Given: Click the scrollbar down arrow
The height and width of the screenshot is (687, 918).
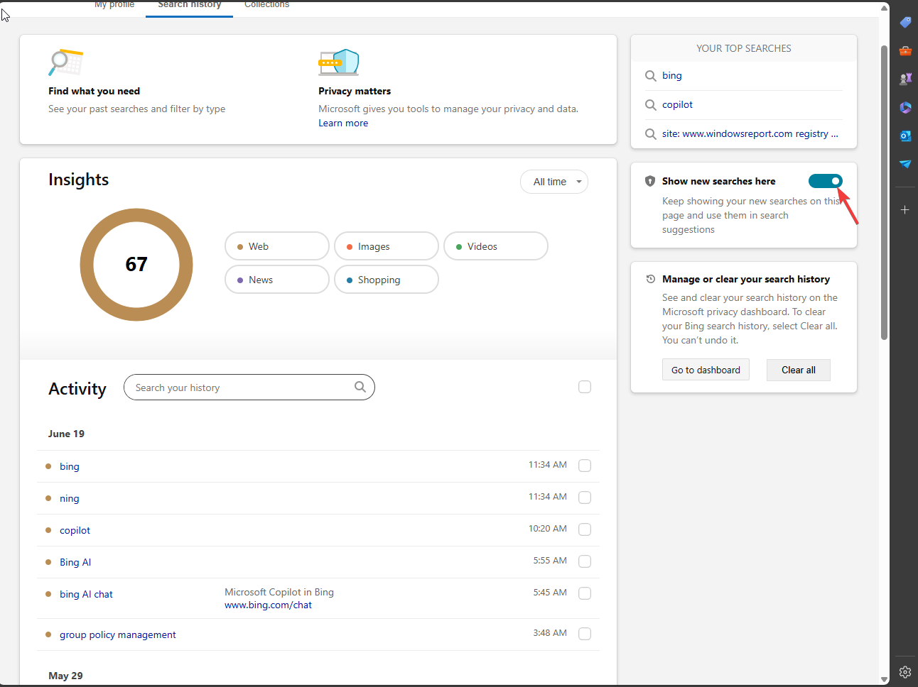Looking at the screenshot, I should point(884,680).
